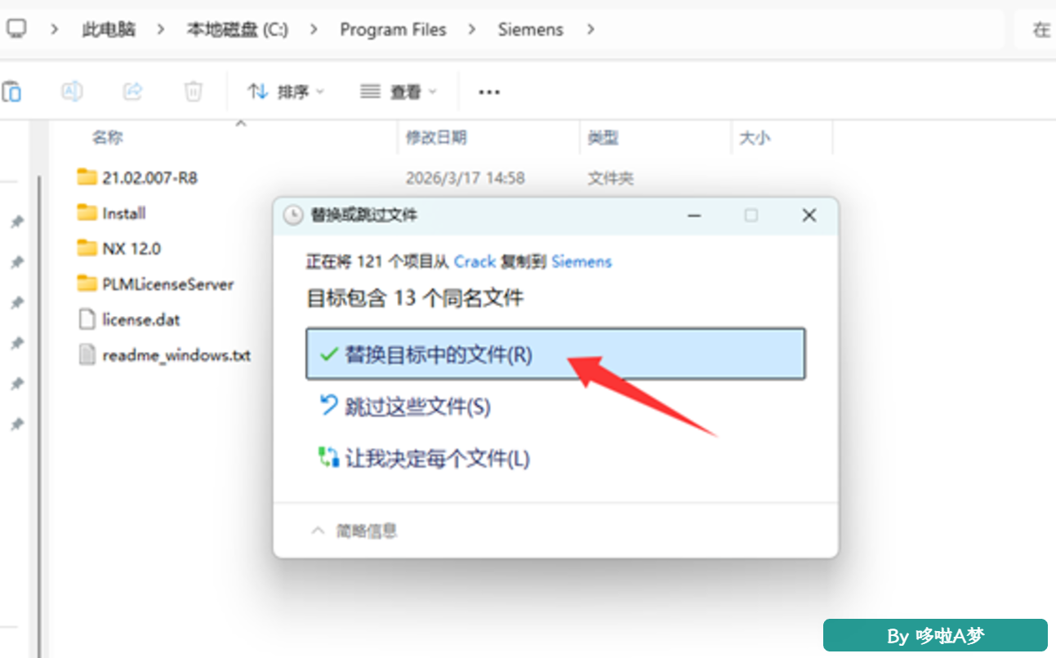Expand the chevron after 此电脑

tap(161, 30)
